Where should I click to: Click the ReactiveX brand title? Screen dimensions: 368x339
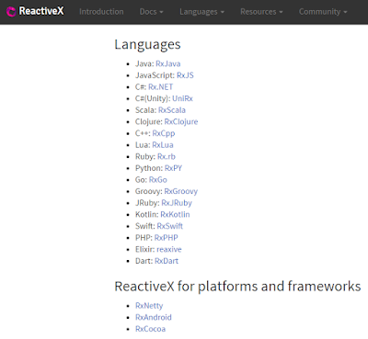(41, 11)
